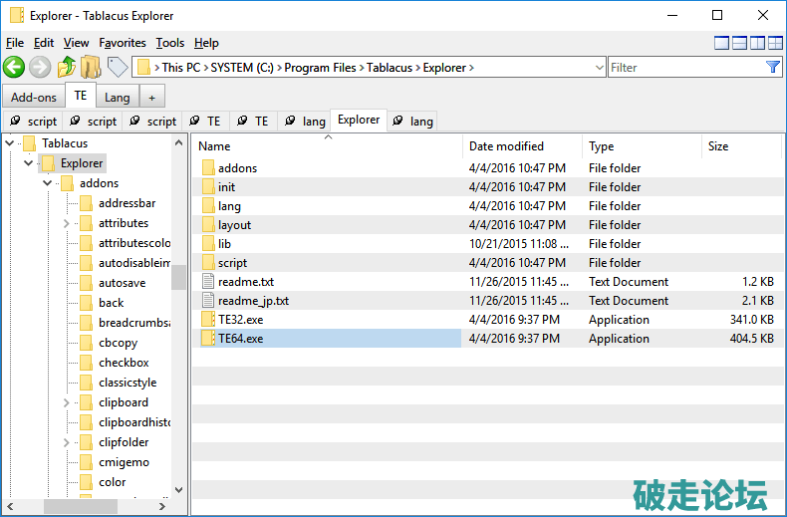Click the blue filter funnel icon

[773, 67]
